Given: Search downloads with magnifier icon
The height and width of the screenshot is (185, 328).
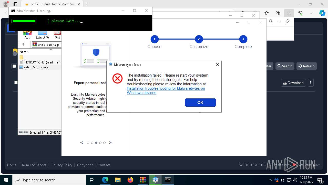Looking at the screenshot, I should (x=271, y=21).
